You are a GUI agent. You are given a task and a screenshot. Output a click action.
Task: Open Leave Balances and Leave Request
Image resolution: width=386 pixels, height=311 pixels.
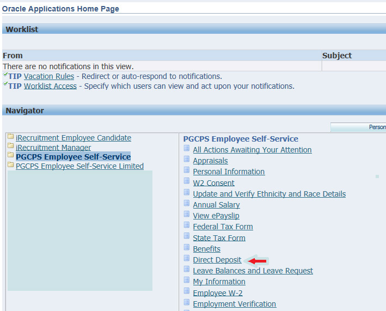click(x=253, y=271)
